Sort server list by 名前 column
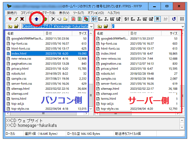 click(112, 34)
